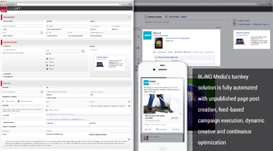Tap the Like thumbs-up icon in mobile ad
The height and width of the screenshot is (151, 273).
coord(146,129)
